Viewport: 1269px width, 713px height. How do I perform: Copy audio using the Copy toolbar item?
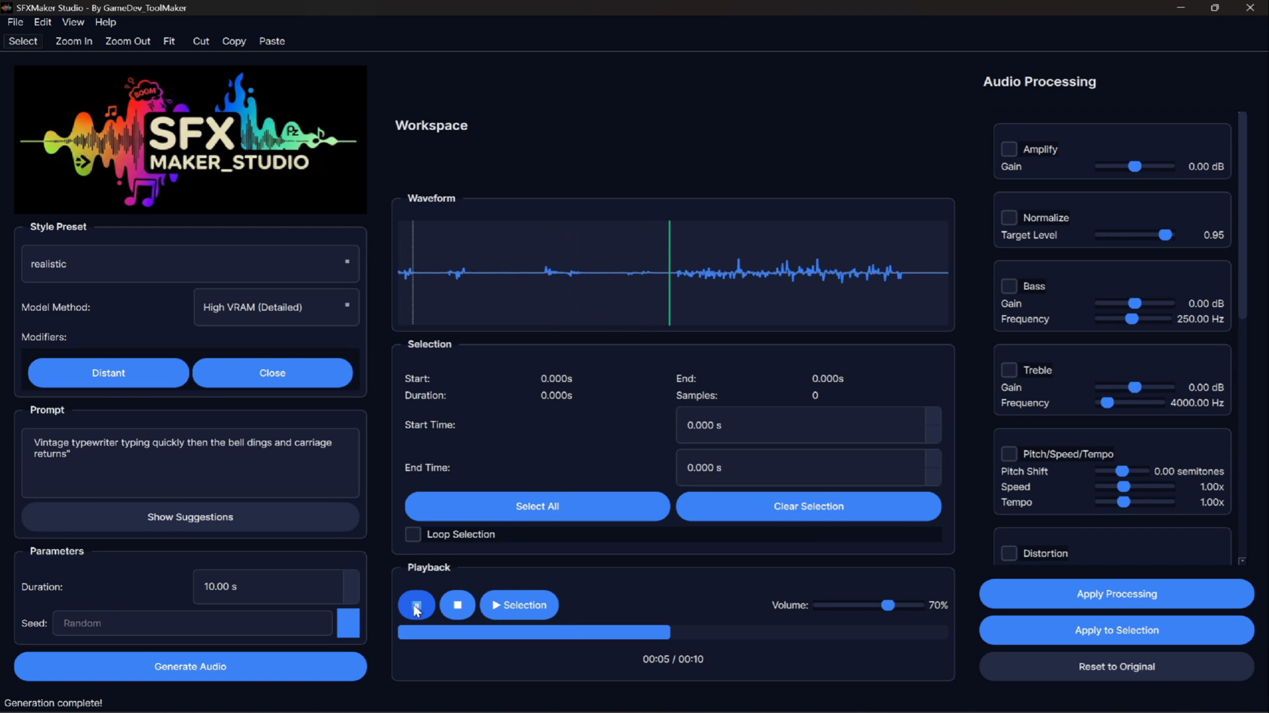[234, 41]
